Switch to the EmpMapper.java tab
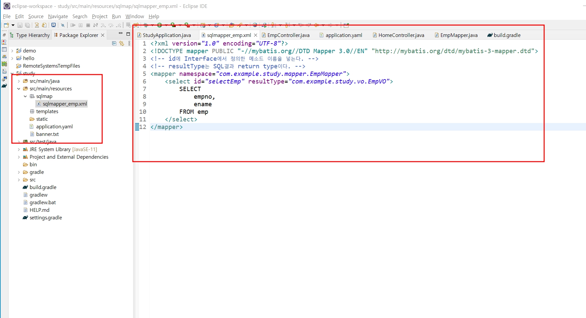Viewport: 586px width, 318px height. coord(459,35)
